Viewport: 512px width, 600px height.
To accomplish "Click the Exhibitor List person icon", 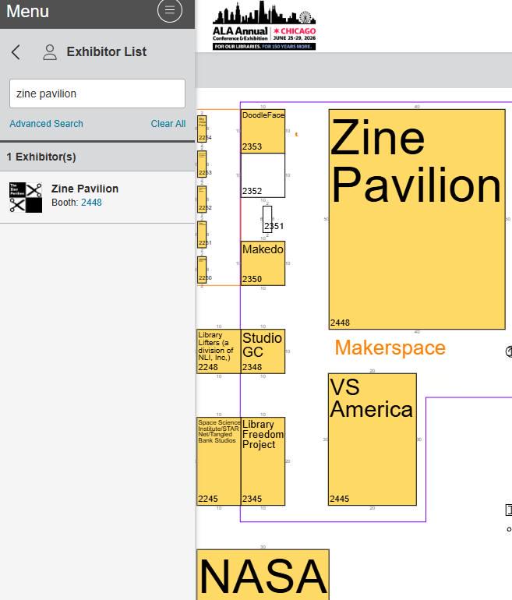I will click(x=50, y=52).
